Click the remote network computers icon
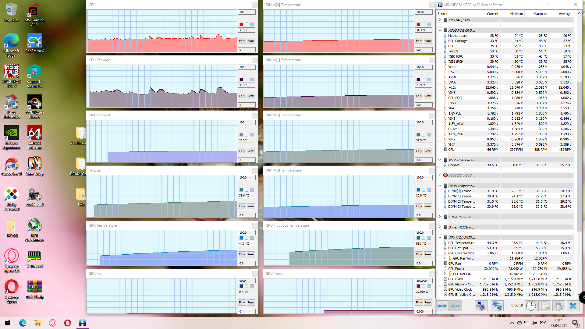The width and height of the screenshot is (585, 329). click(x=497, y=306)
